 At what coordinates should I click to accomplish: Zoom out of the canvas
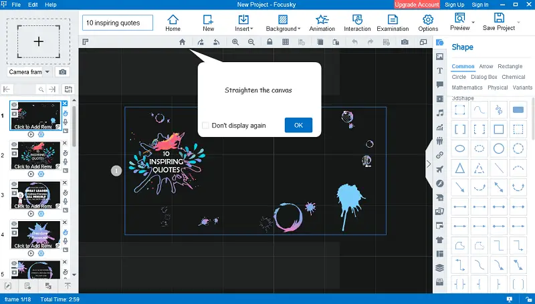coord(251,42)
